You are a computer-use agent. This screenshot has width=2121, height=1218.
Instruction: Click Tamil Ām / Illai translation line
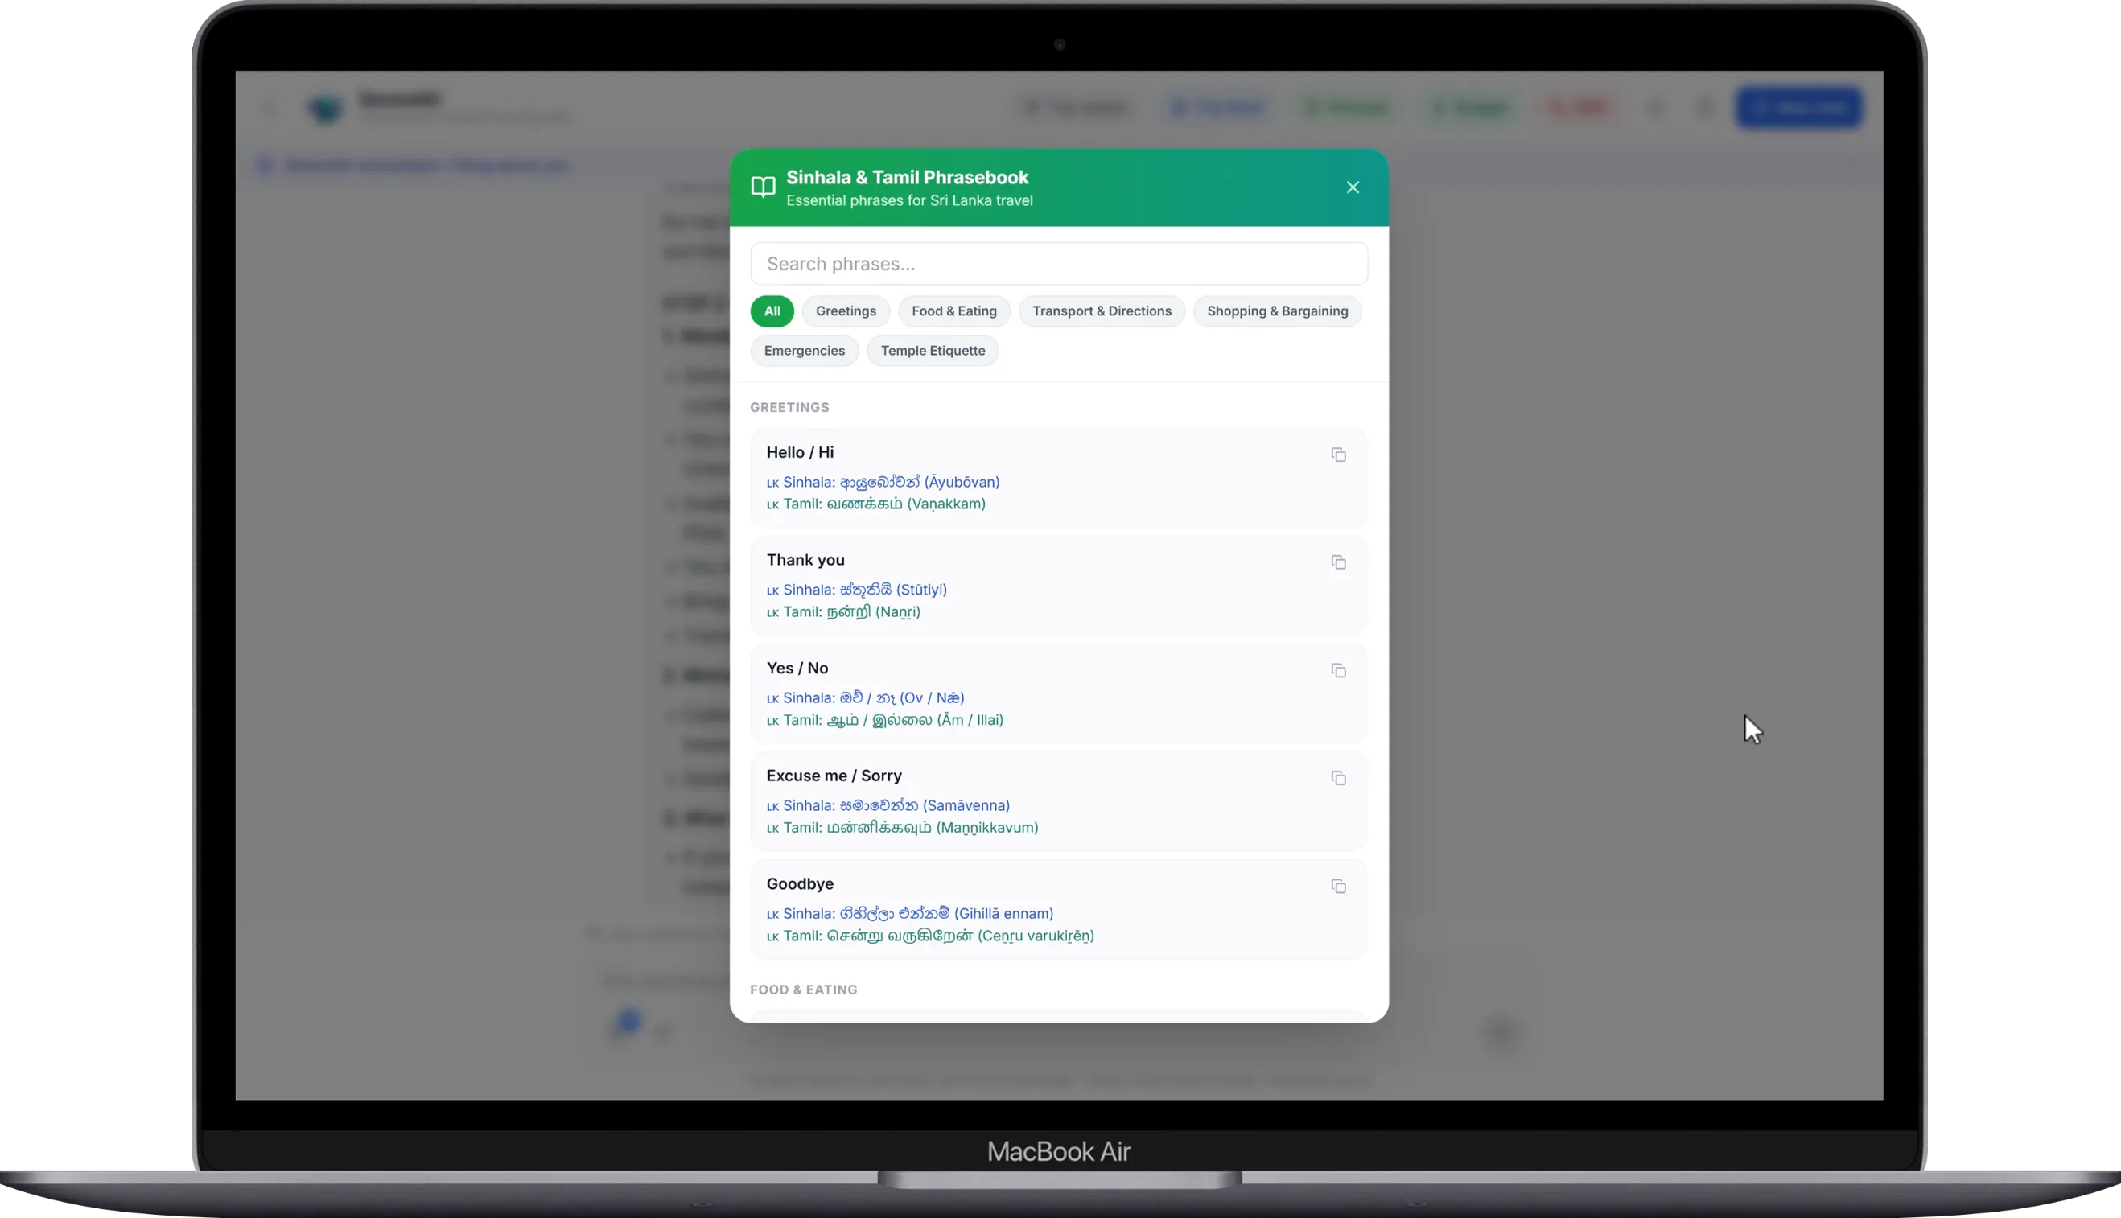coord(884,719)
